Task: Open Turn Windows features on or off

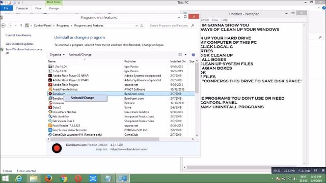Action: pyautogui.click(x=24, y=51)
